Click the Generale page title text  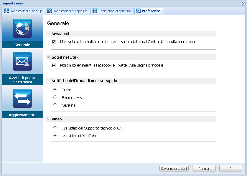pos(58,23)
